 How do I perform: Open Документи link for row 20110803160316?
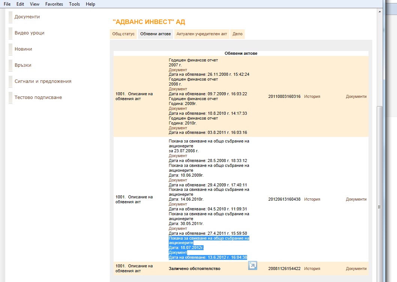(x=356, y=96)
